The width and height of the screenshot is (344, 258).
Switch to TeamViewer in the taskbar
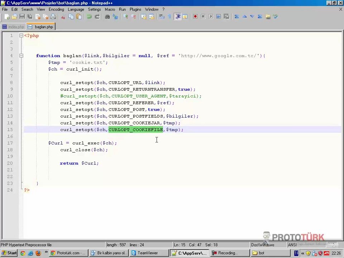pos(149,253)
